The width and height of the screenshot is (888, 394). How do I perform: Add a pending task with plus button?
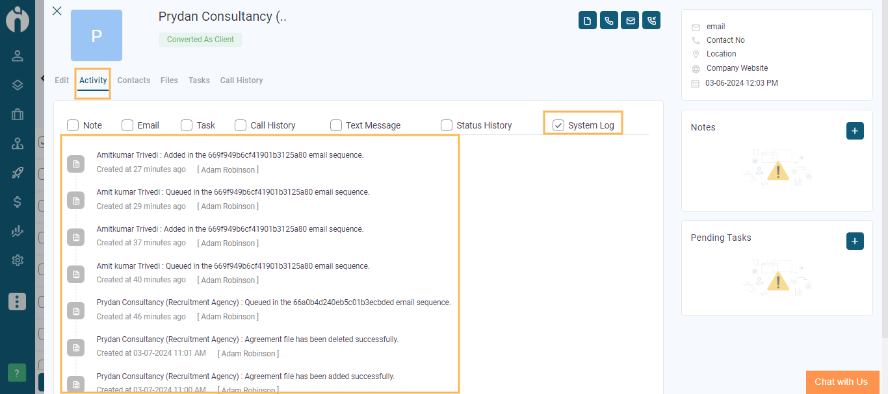click(x=855, y=241)
